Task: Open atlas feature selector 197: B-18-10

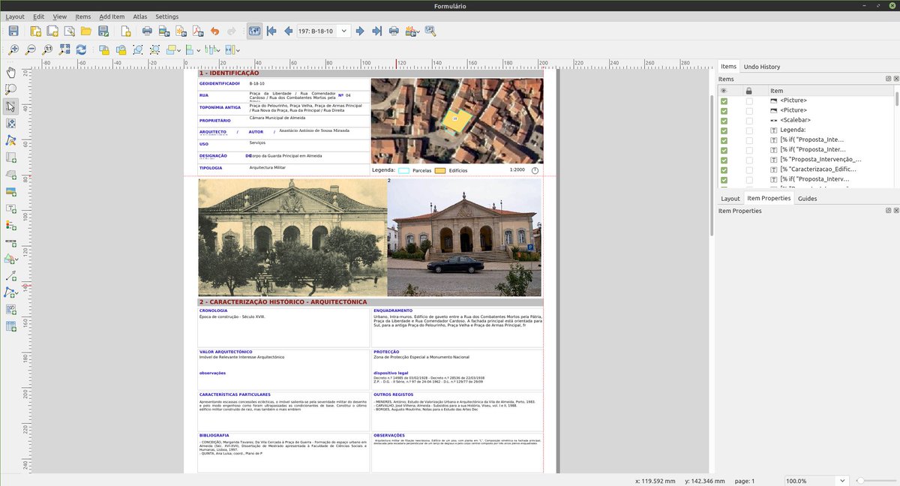Action: coord(324,31)
